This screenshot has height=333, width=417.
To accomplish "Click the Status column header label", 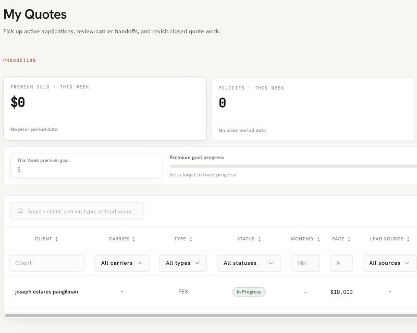I will (246, 239).
